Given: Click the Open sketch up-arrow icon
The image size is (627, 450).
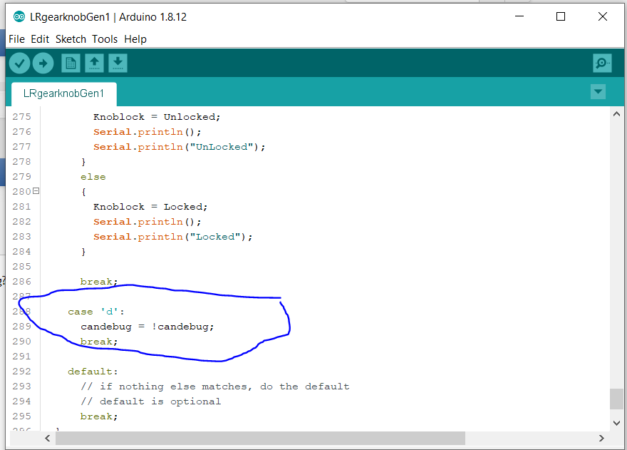Looking at the screenshot, I should click(94, 63).
